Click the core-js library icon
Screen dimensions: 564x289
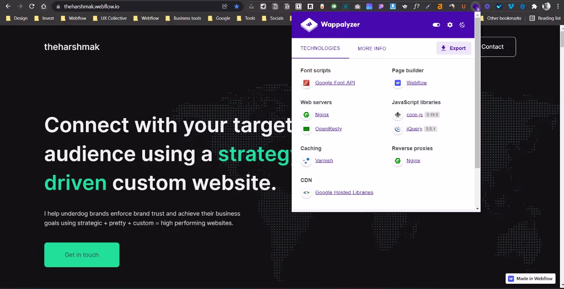tap(398, 115)
